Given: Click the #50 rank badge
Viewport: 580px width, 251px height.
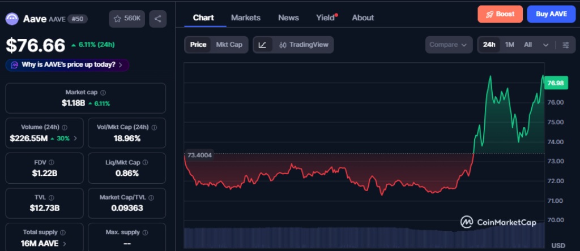Looking at the screenshot, I should click(77, 19).
